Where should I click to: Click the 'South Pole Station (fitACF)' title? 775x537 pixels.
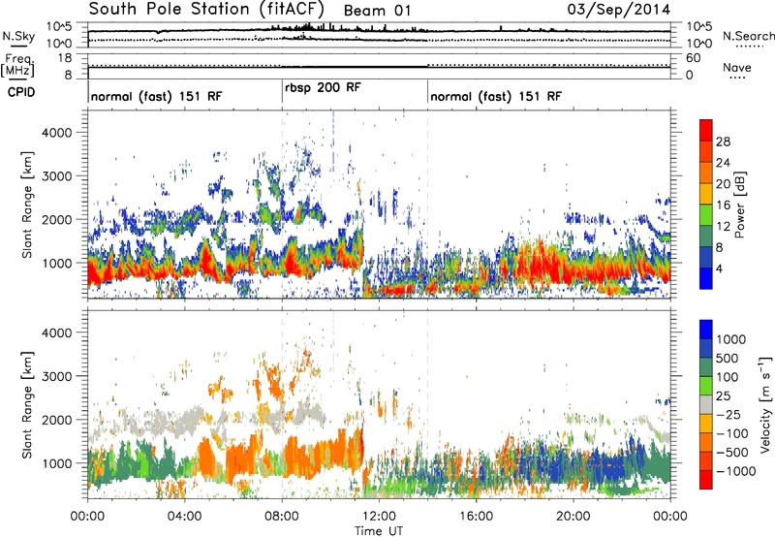(206, 9)
